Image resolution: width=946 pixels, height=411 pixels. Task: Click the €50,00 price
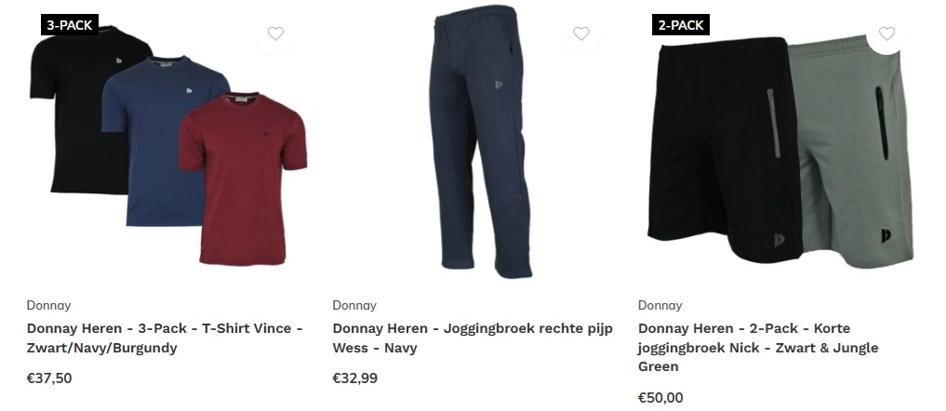pyautogui.click(x=660, y=398)
